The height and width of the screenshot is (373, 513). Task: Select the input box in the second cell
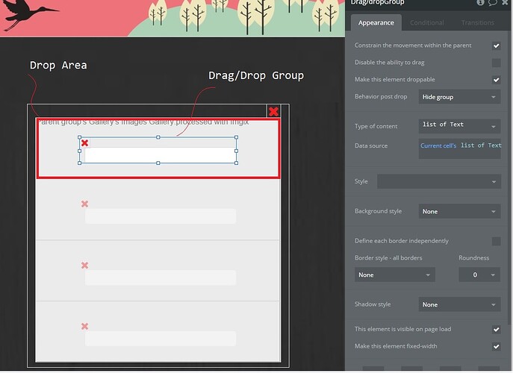tap(161, 216)
